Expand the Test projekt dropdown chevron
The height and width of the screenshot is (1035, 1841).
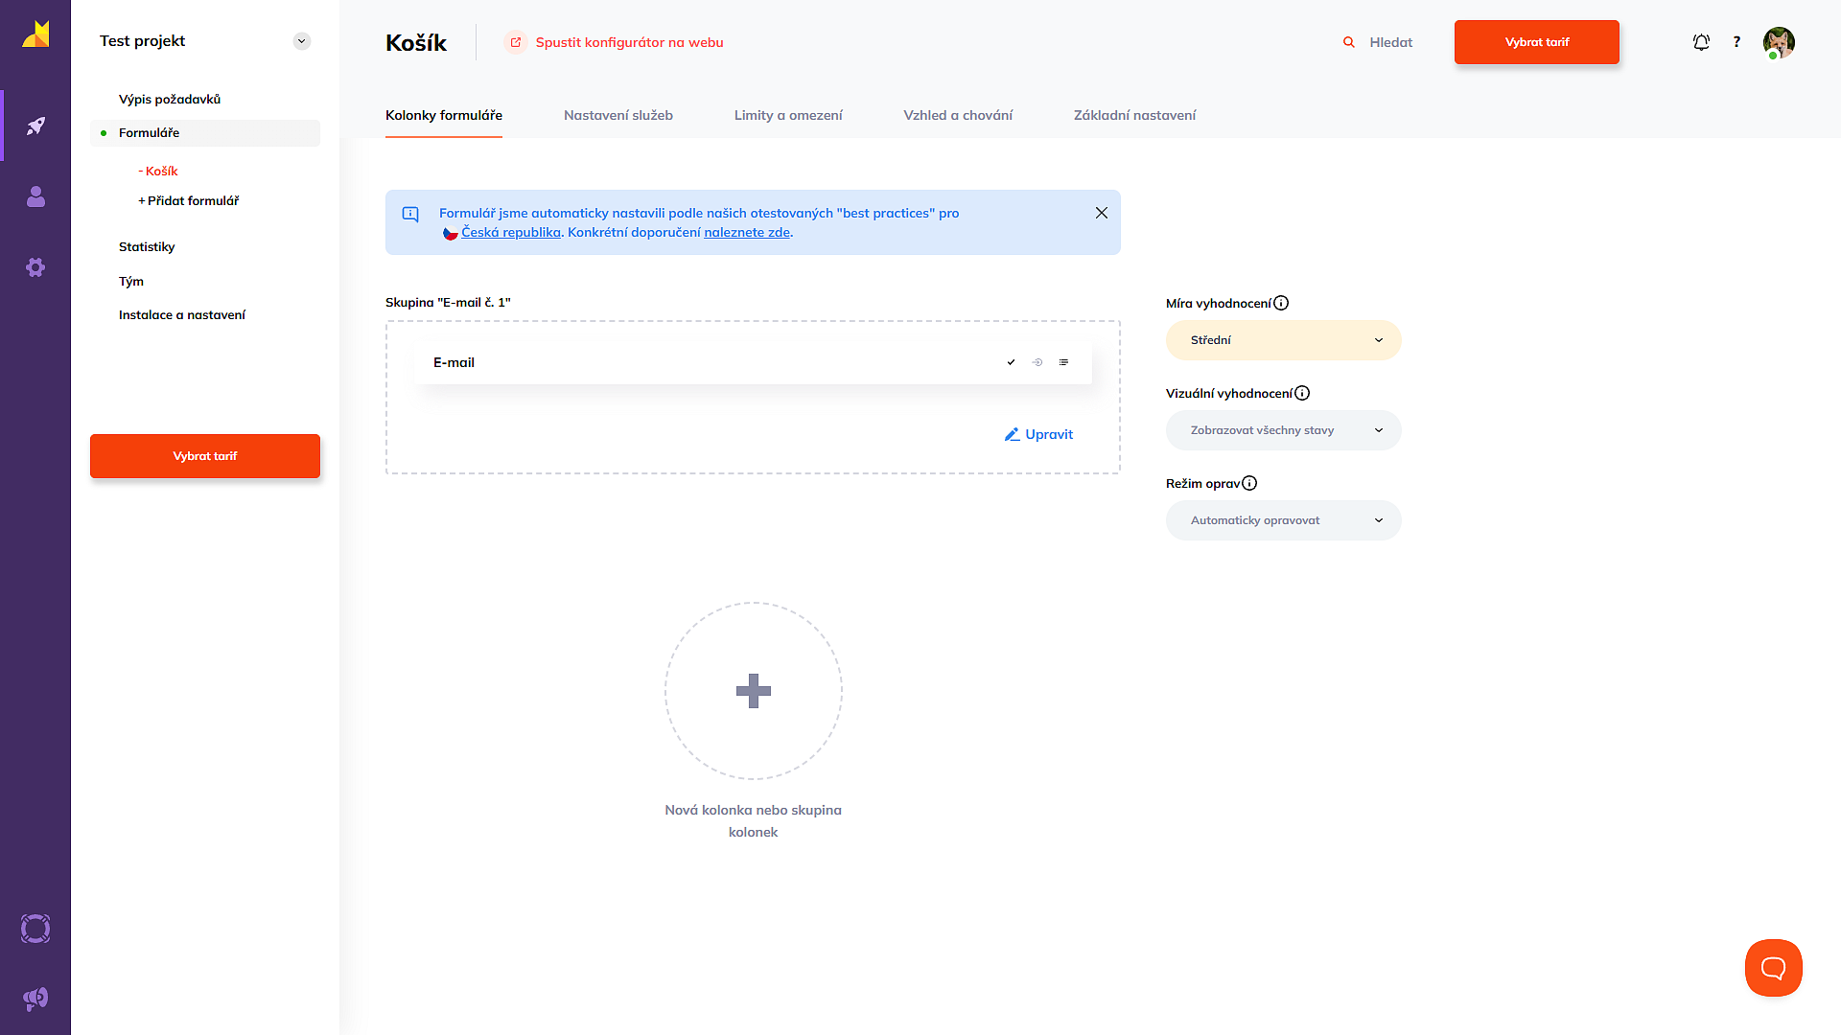click(x=302, y=41)
